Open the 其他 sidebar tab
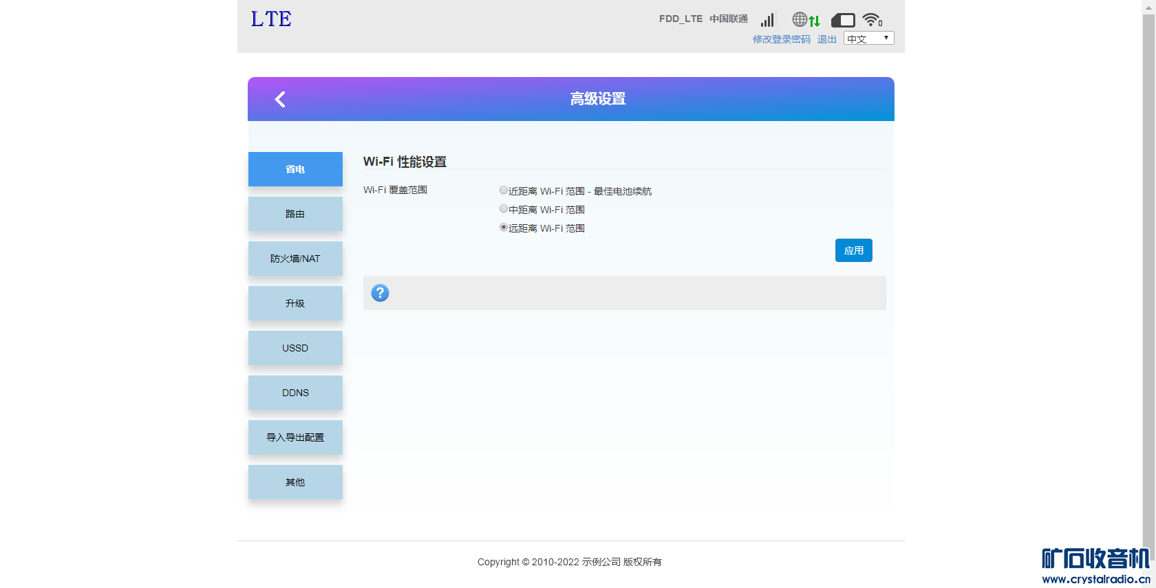The image size is (1156, 588). tap(295, 482)
